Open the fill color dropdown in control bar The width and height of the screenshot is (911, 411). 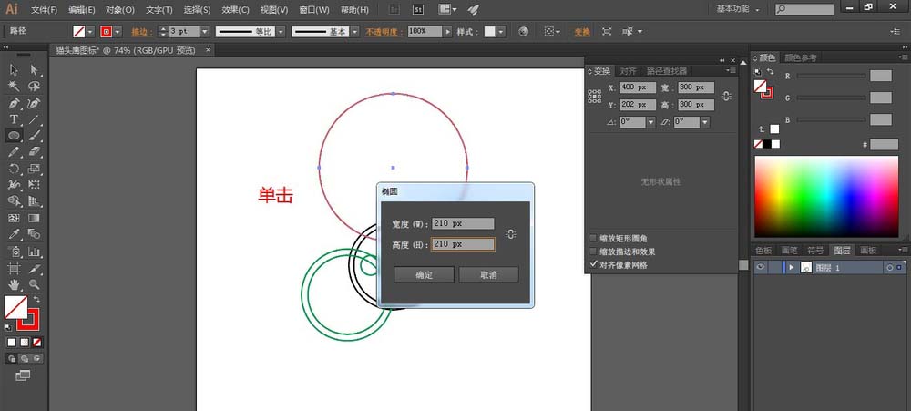tap(90, 32)
